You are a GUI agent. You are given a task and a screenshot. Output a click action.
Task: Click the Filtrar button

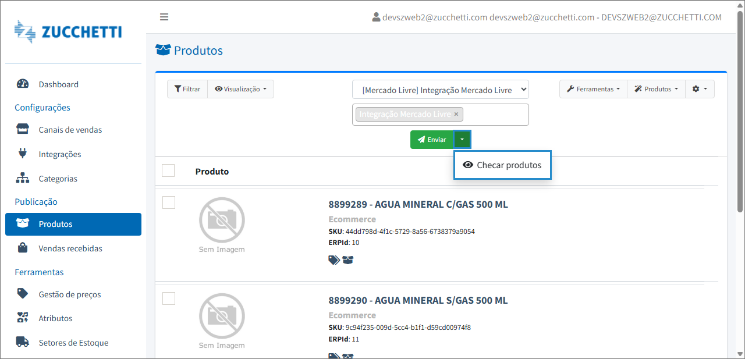coord(187,89)
